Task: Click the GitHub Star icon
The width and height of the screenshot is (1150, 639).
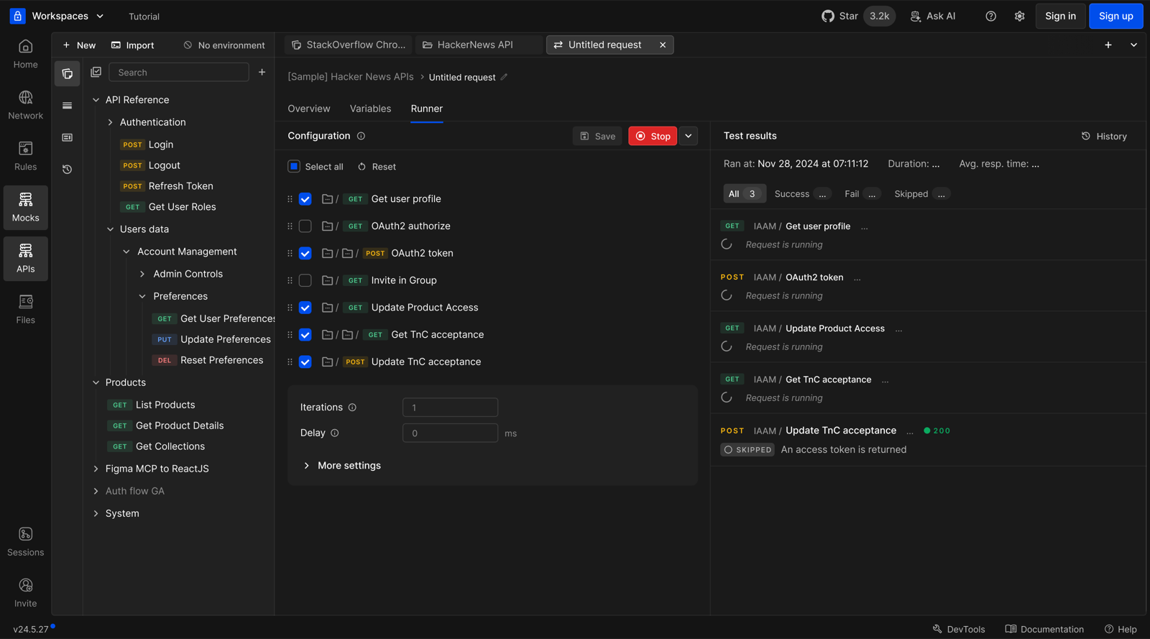Action: coord(828,16)
